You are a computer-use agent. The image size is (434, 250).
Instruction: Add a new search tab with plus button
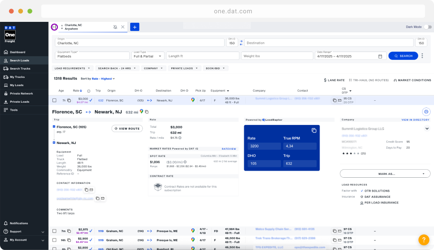(134, 27)
